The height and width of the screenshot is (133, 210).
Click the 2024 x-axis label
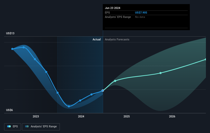pyautogui.click(x=81, y=116)
